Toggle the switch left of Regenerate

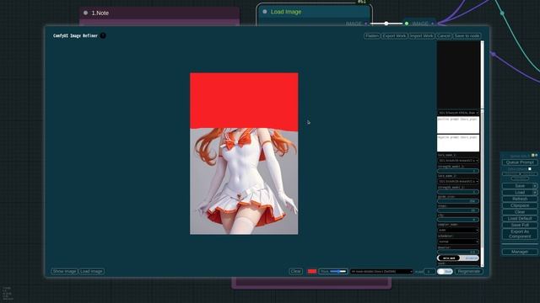(x=445, y=271)
